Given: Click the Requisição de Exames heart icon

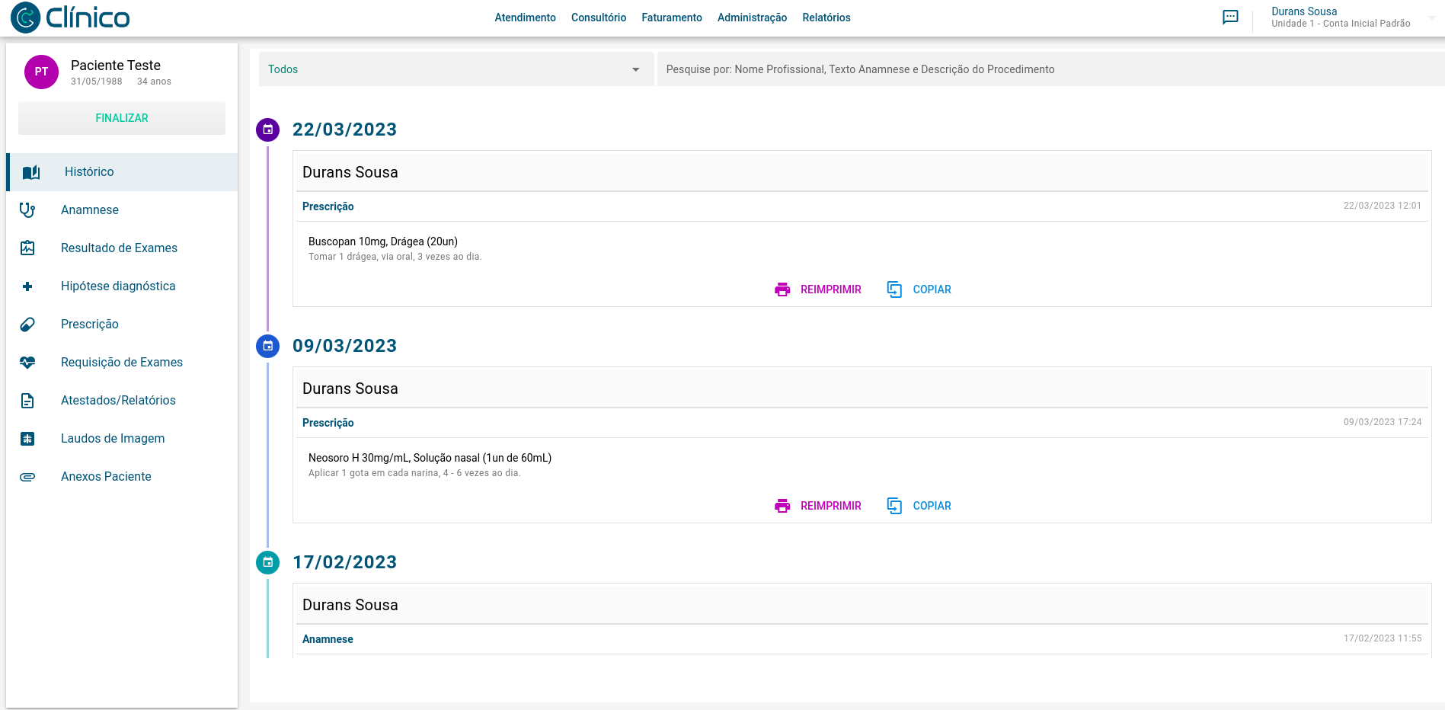Looking at the screenshot, I should point(27,363).
